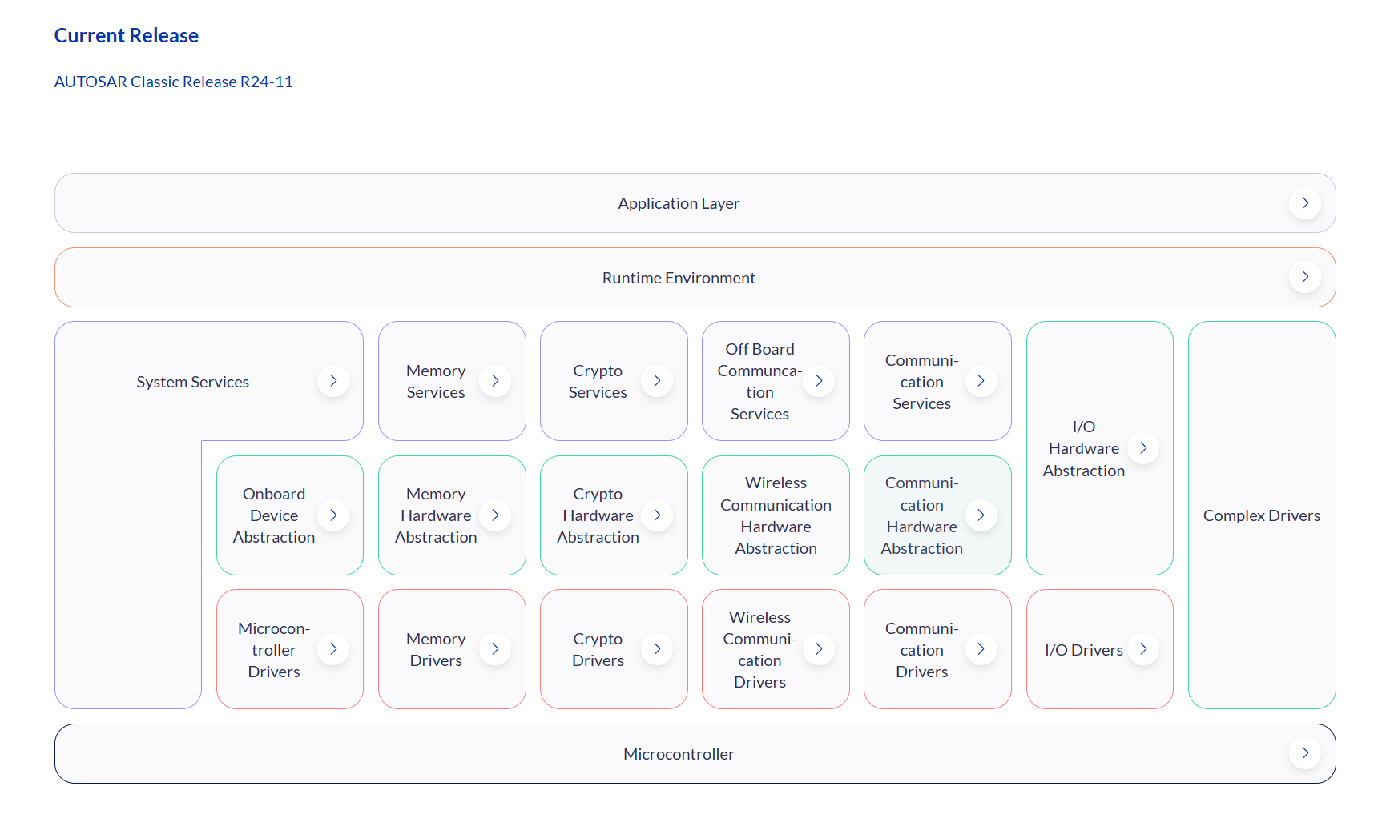Expand the Memory Services chevron
Screen dimensions: 1382x814
[495, 381]
